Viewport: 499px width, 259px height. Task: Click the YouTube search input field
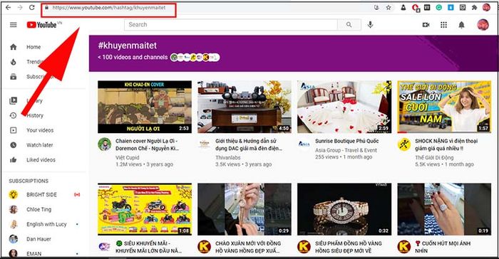231,24
